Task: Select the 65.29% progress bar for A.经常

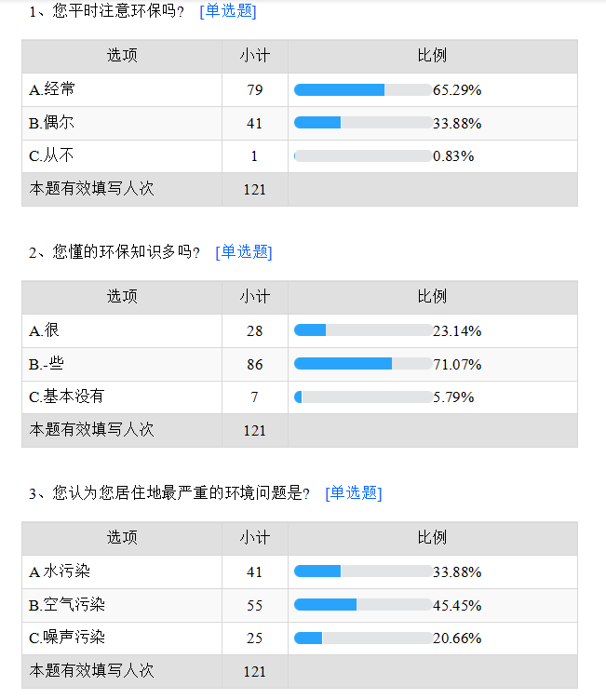Action: click(x=363, y=89)
